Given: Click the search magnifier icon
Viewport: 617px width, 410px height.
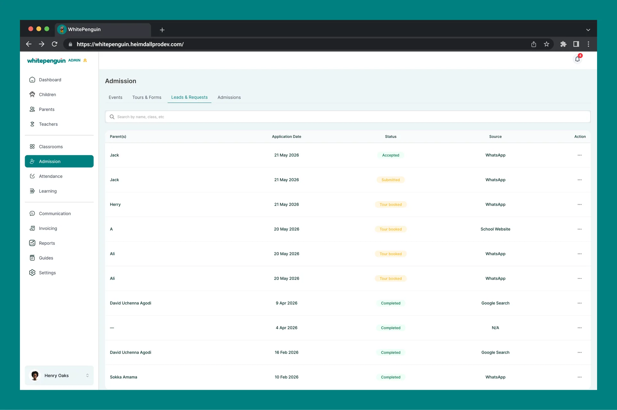Looking at the screenshot, I should 112,117.
